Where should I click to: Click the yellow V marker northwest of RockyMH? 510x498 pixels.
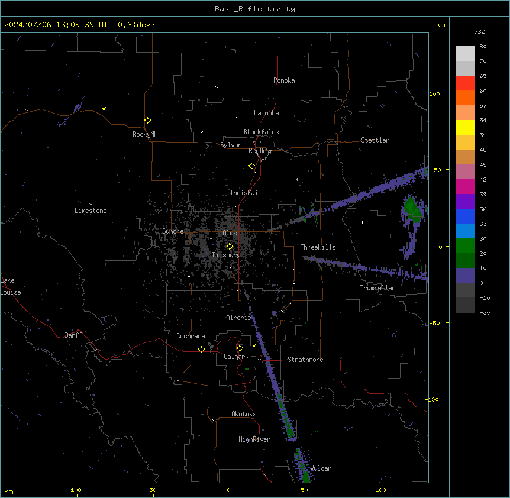coord(104,109)
